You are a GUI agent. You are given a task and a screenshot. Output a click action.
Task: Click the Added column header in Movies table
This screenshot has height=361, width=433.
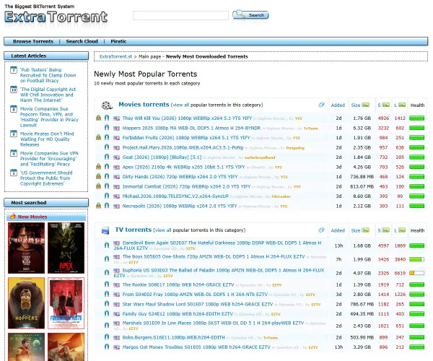338,105
